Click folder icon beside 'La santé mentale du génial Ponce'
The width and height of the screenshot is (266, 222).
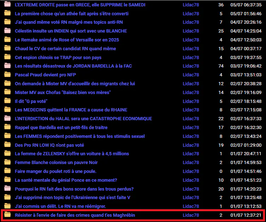coord(7,179)
